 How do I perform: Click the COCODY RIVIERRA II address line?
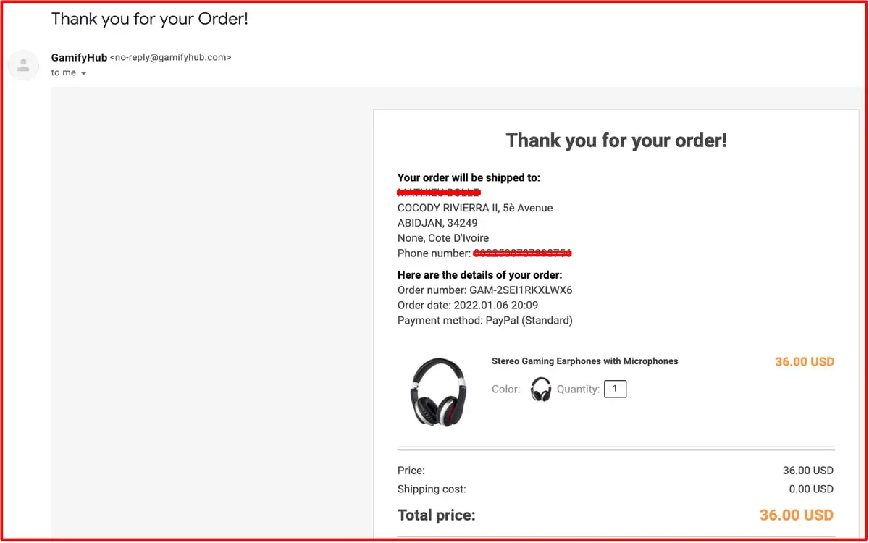pos(475,208)
